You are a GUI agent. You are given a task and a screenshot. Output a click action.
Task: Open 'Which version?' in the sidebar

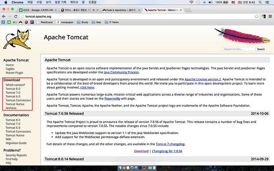(15, 85)
